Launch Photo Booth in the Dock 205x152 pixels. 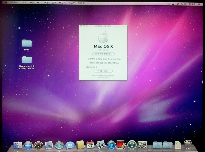121,145
